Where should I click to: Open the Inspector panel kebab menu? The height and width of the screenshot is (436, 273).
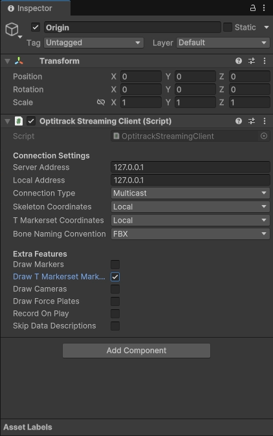pyautogui.click(x=264, y=8)
